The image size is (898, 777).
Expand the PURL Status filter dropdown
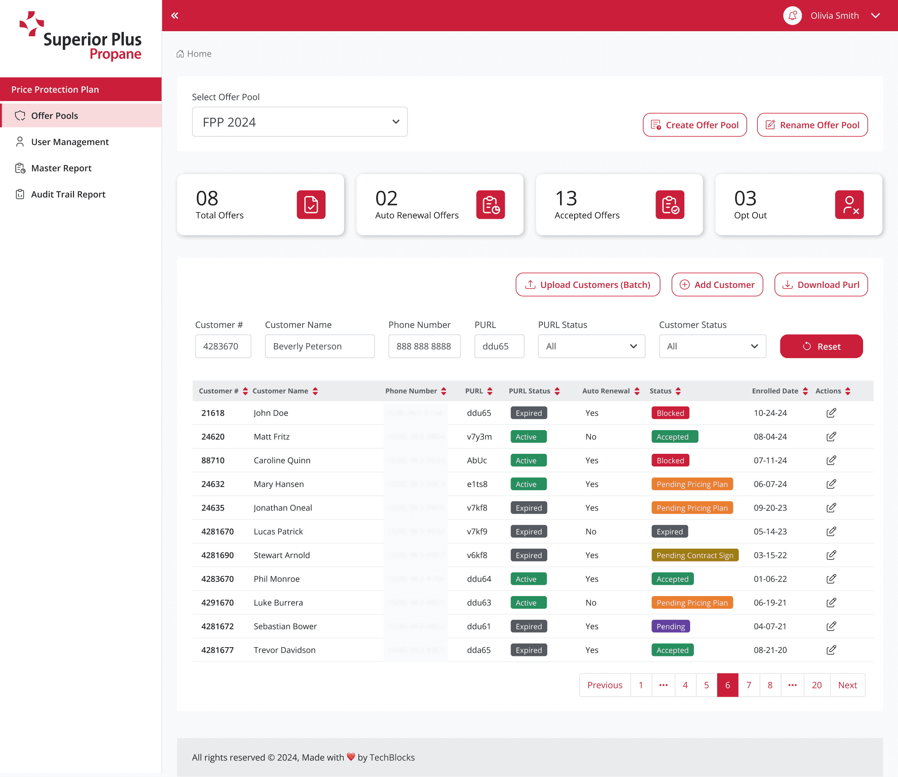[591, 346]
